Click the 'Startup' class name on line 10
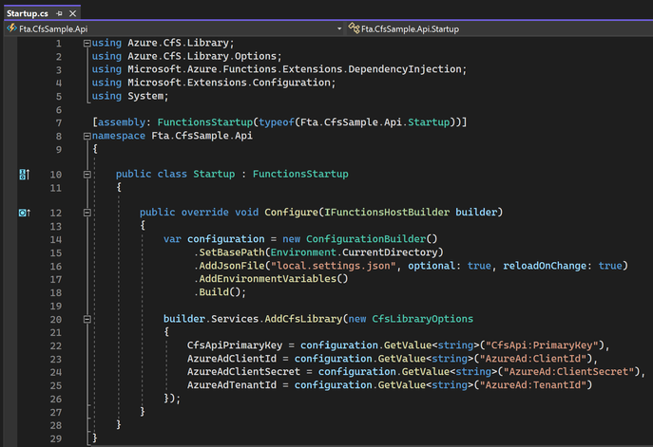Screen dimensions: 653x447 pyautogui.click(x=214, y=174)
